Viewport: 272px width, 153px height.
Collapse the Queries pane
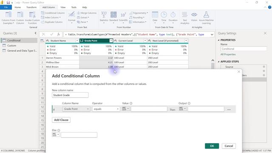(36, 33)
